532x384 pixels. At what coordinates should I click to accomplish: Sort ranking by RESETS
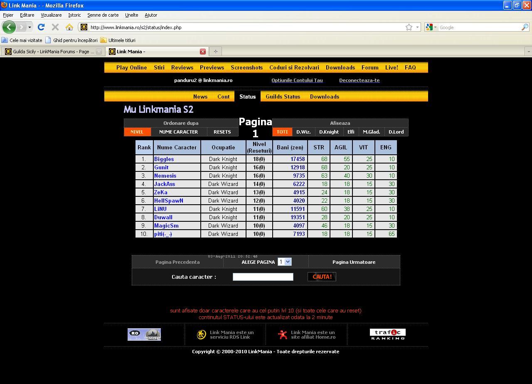coord(222,132)
